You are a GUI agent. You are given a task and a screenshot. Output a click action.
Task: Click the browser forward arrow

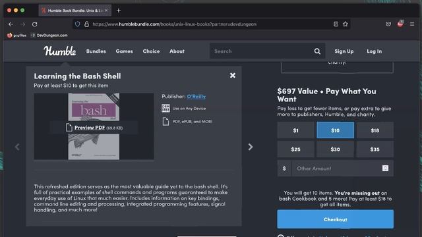(x=23, y=24)
